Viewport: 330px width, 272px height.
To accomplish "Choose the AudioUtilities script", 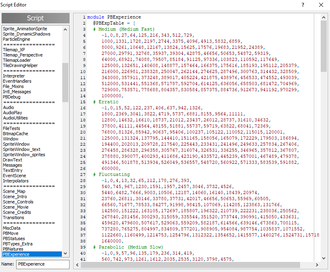I will pyautogui.click(x=15, y=118).
